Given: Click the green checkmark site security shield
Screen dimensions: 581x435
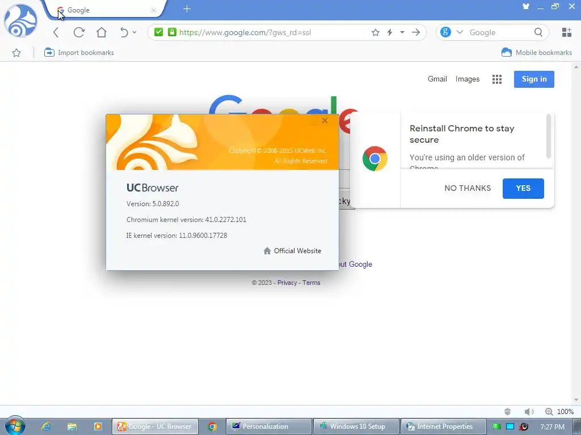Looking at the screenshot, I should click(x=159, y=32).
